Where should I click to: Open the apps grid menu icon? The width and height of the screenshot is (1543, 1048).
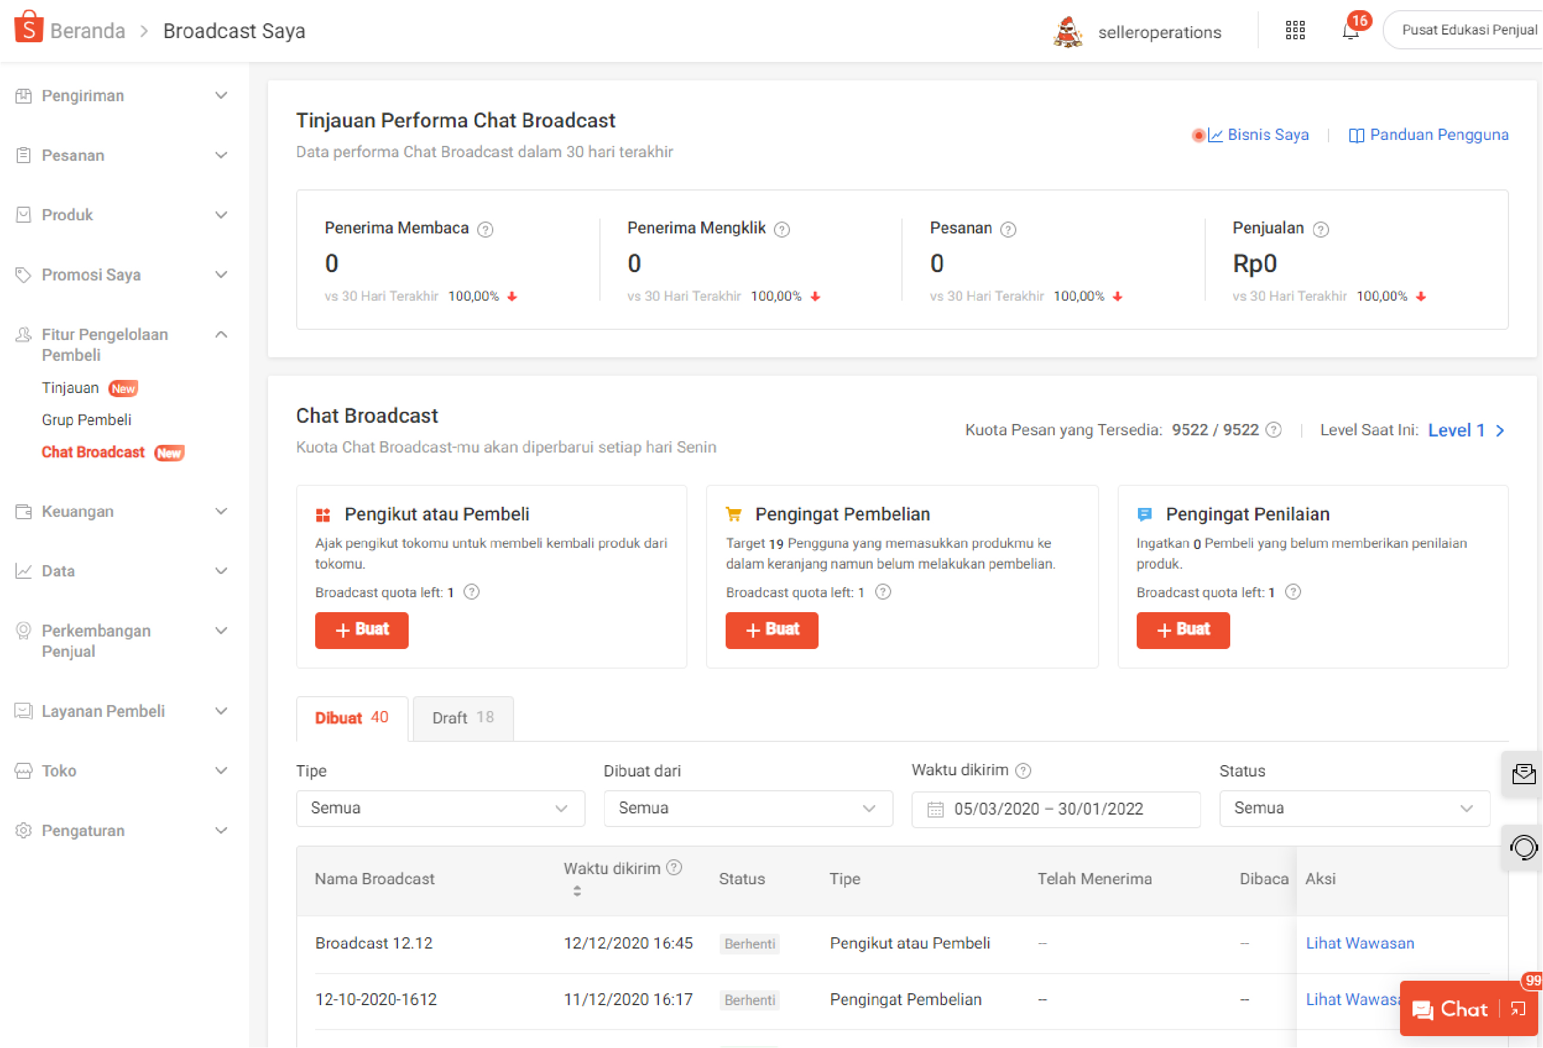pos(1295,30)
